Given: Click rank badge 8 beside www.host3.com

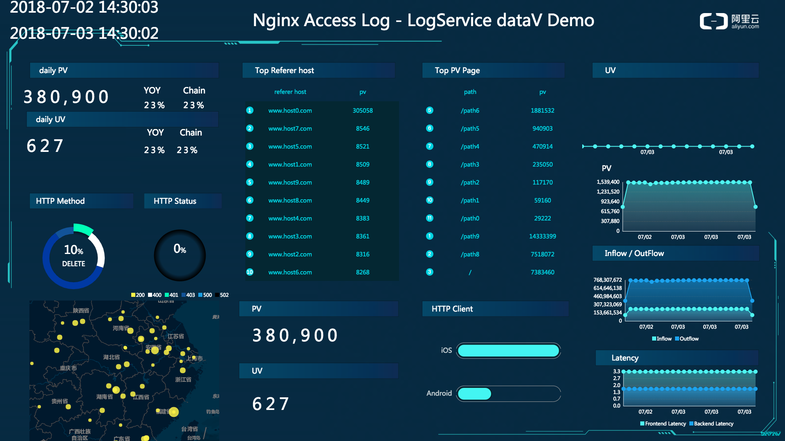Looking at the screenshot, I should (x=250, y=236).
